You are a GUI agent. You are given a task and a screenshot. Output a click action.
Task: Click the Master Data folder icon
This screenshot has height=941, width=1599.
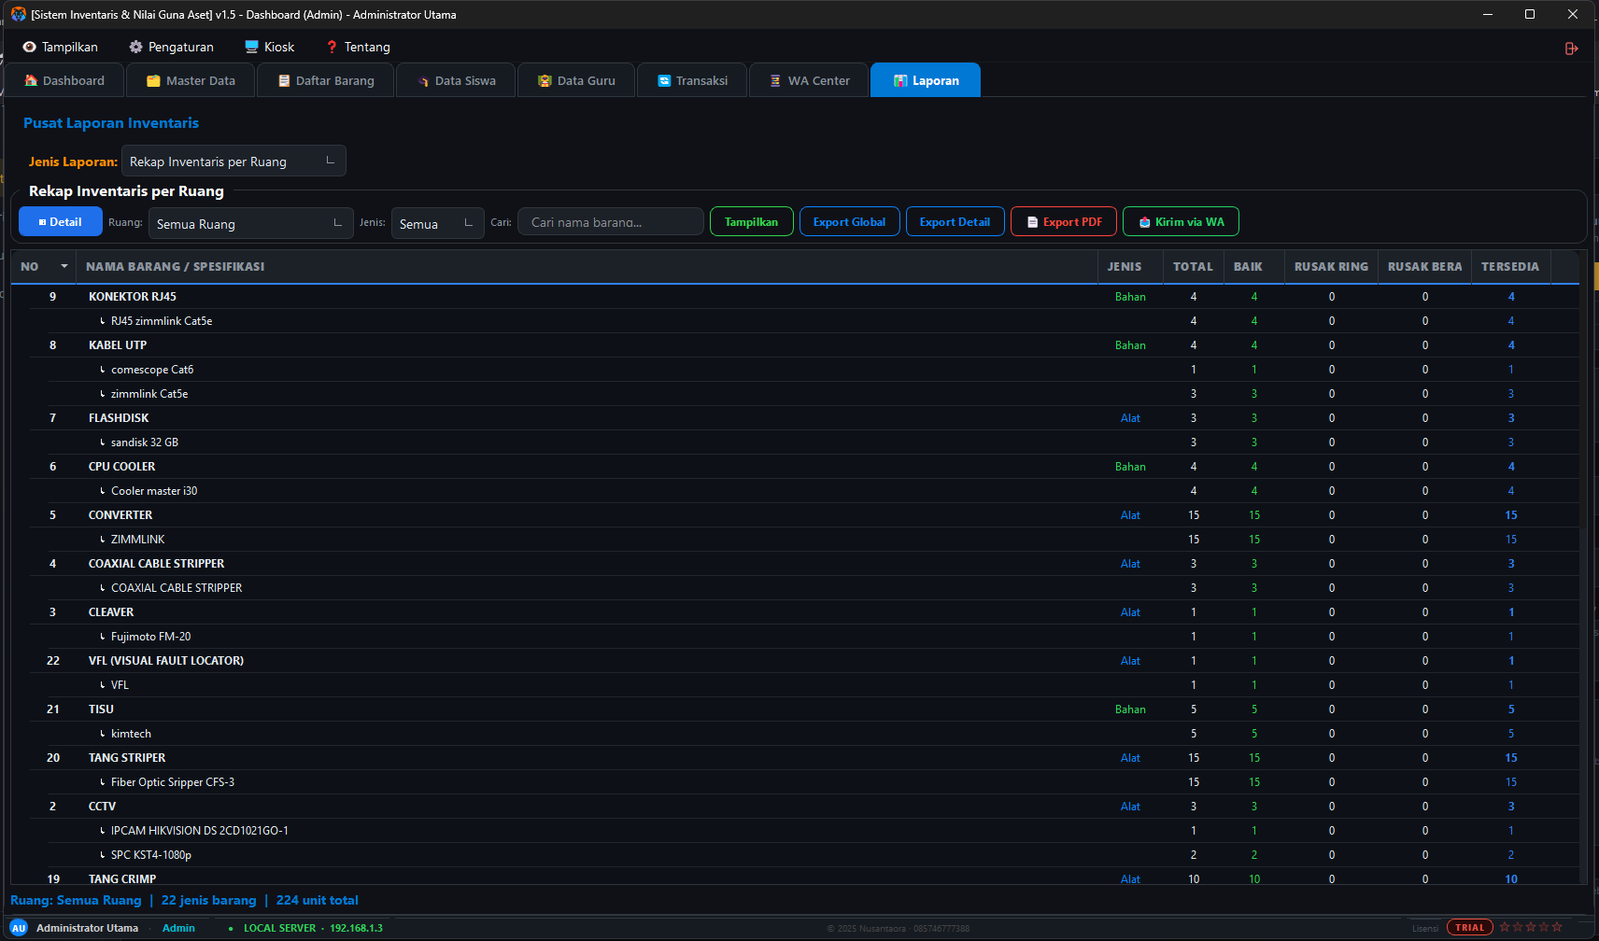point(153,81)
